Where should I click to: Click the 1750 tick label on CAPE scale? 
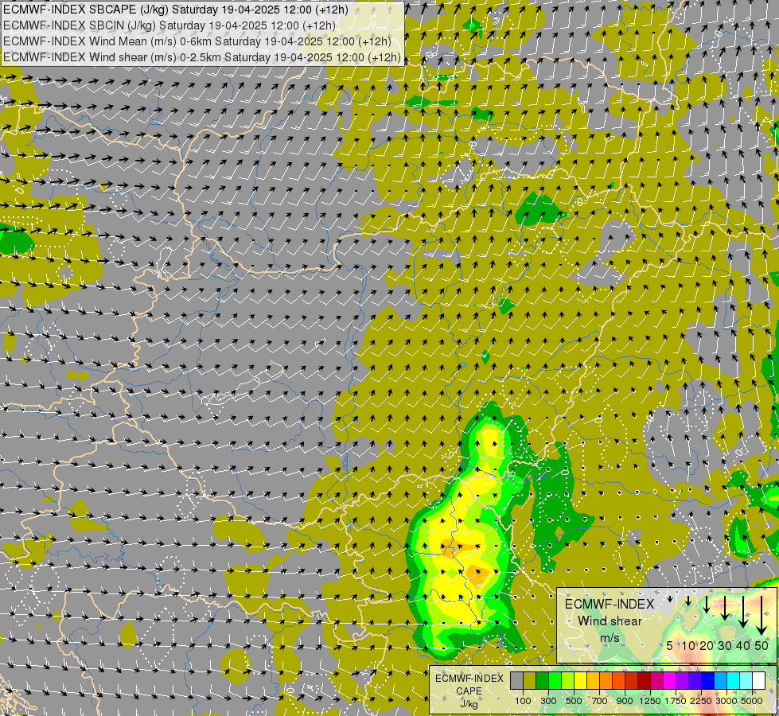coord(676,701)
